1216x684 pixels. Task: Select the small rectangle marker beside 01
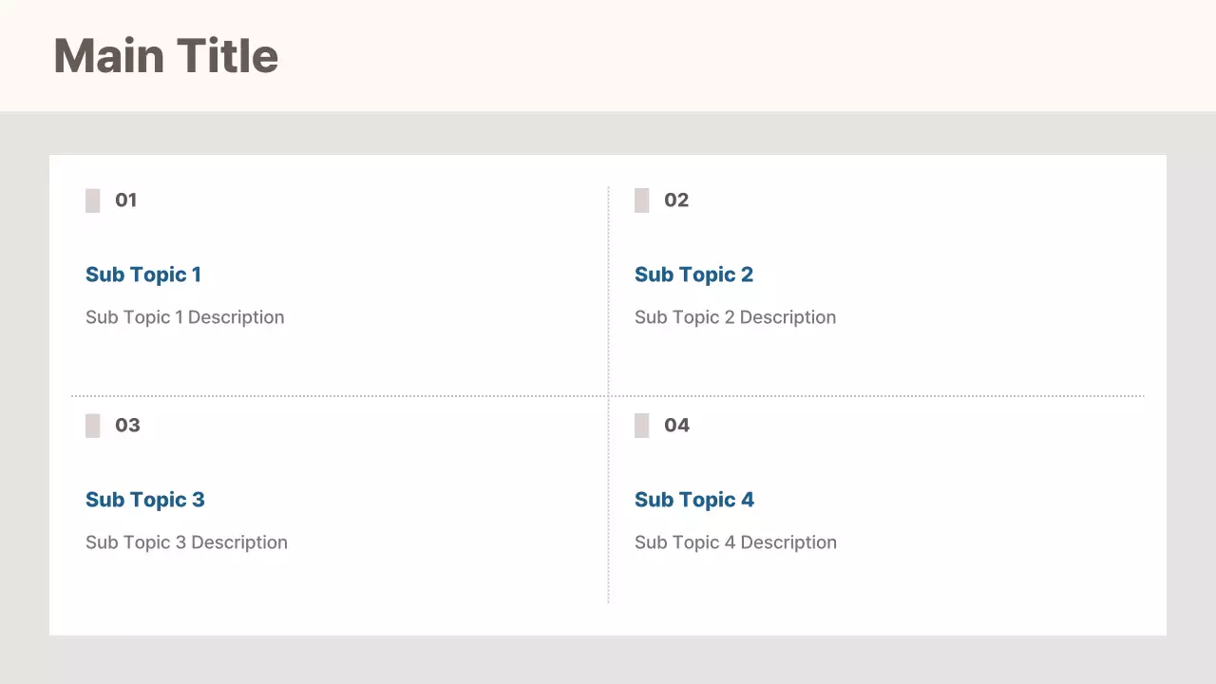point(92,200)
